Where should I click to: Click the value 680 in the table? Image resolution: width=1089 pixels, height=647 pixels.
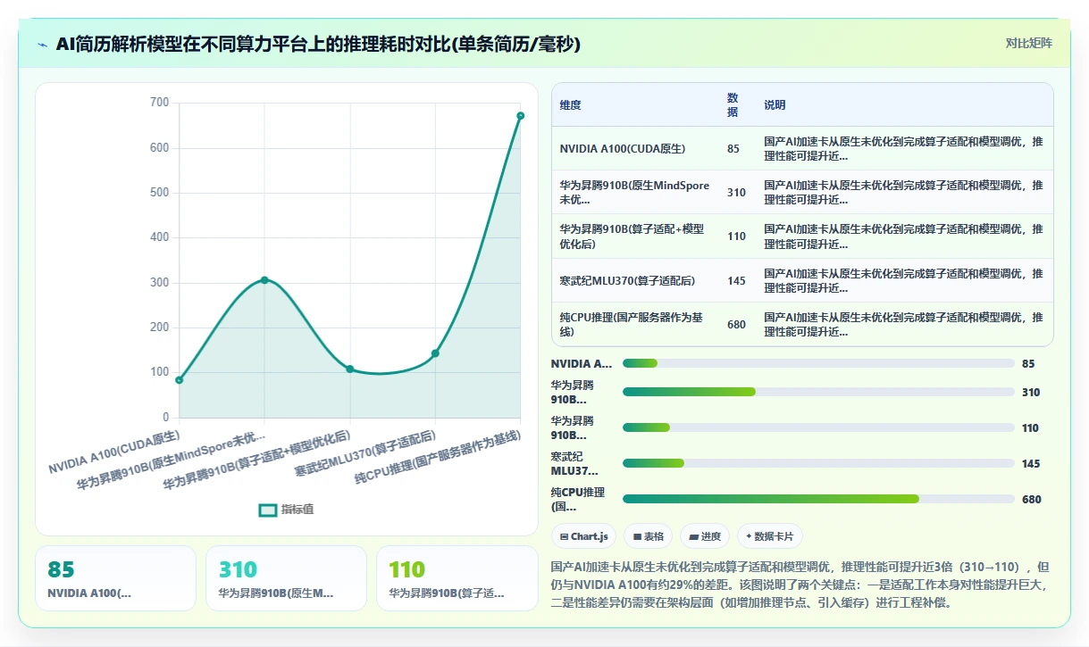pos(736,325)
